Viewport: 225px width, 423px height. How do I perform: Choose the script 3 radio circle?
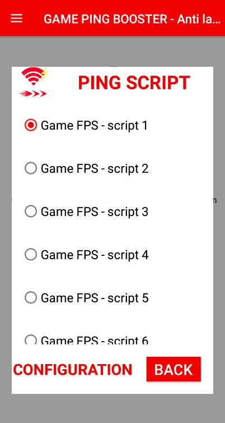click(x=31, y=211)
